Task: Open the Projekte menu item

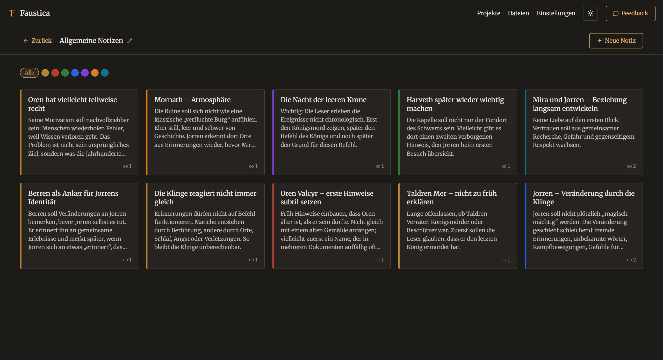Action: point(488,13)
